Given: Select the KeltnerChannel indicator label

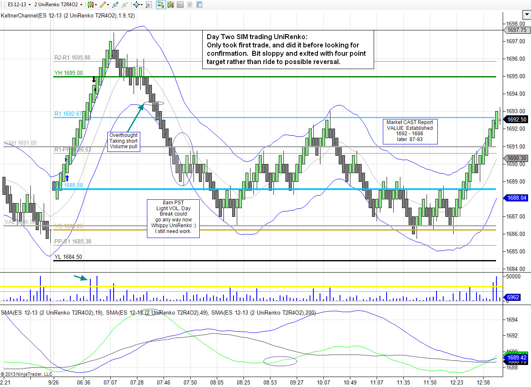Looking at the screenshot, I should click(x=68, y=15).
